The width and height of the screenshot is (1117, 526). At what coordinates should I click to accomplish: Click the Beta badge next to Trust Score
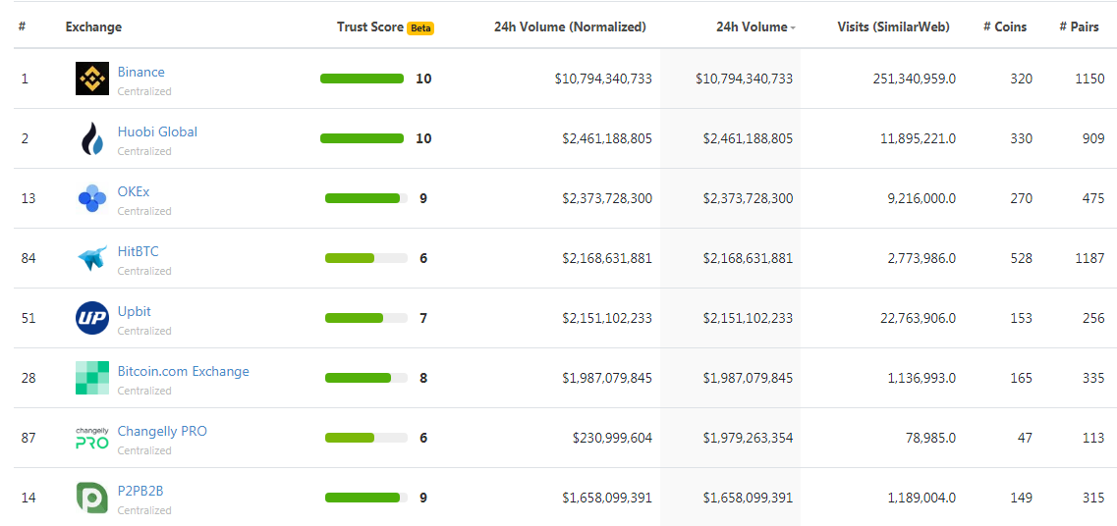click(420, 28)
